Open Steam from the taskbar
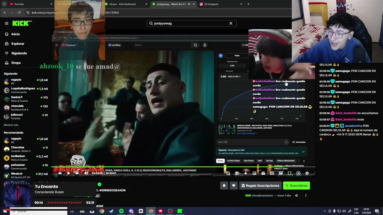Image resolution: width=383 pixels, height=215 pixels. click(111, 211)
